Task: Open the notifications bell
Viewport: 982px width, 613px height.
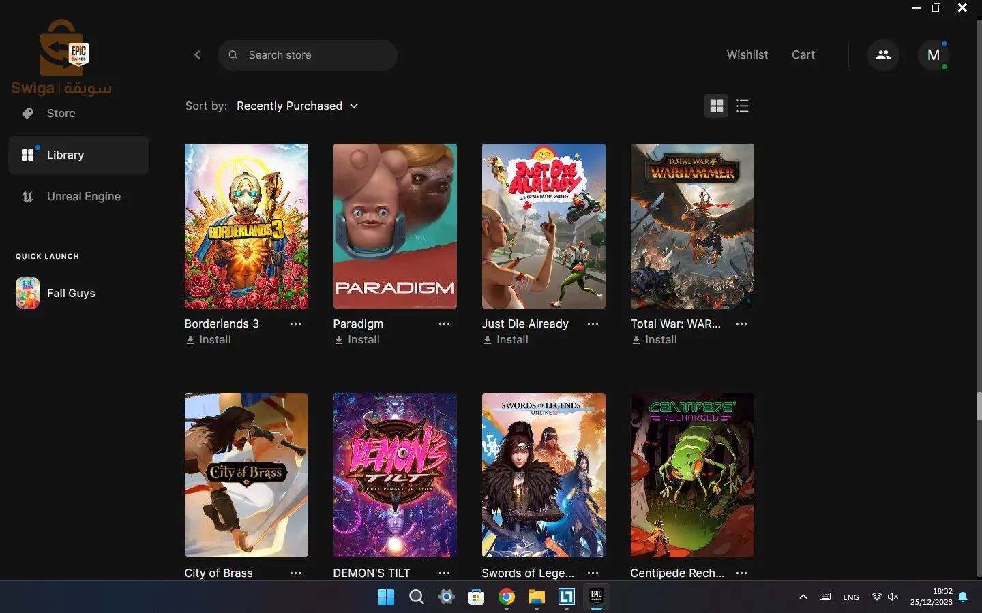Action: [963, 597]
